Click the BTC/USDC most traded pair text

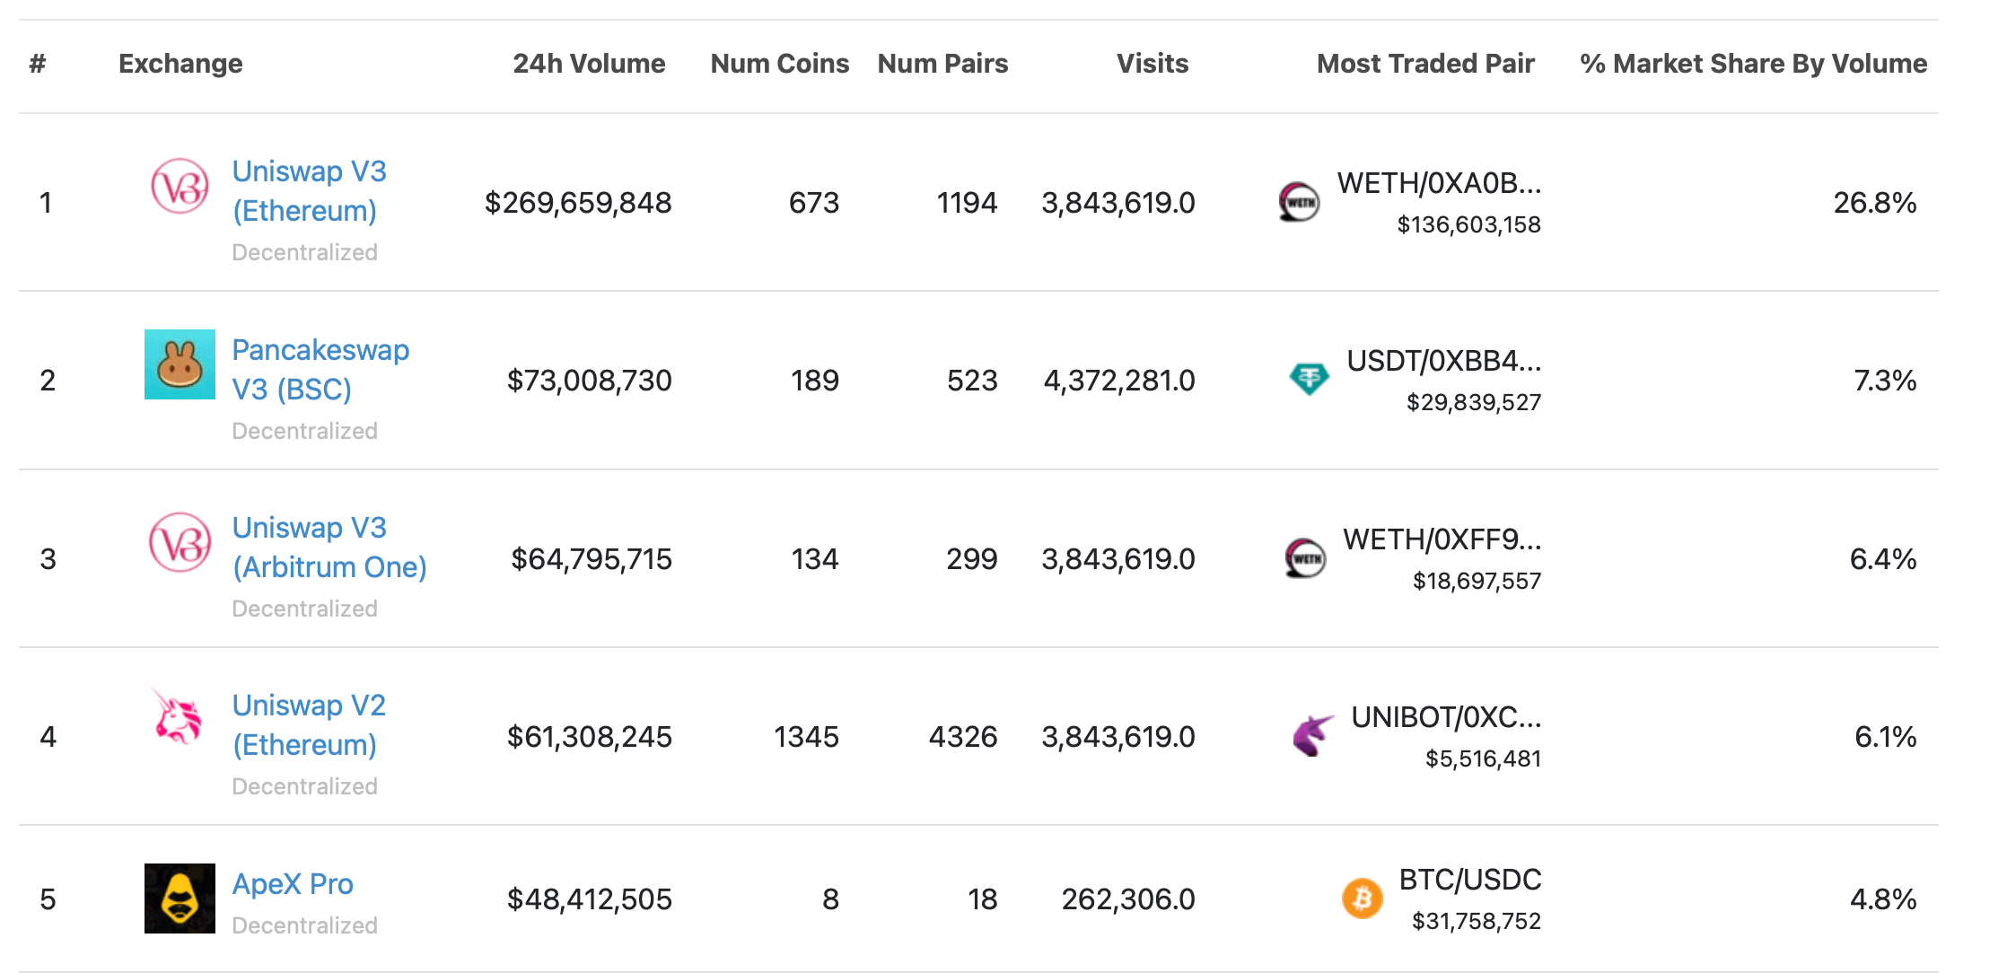point(1469,880)
